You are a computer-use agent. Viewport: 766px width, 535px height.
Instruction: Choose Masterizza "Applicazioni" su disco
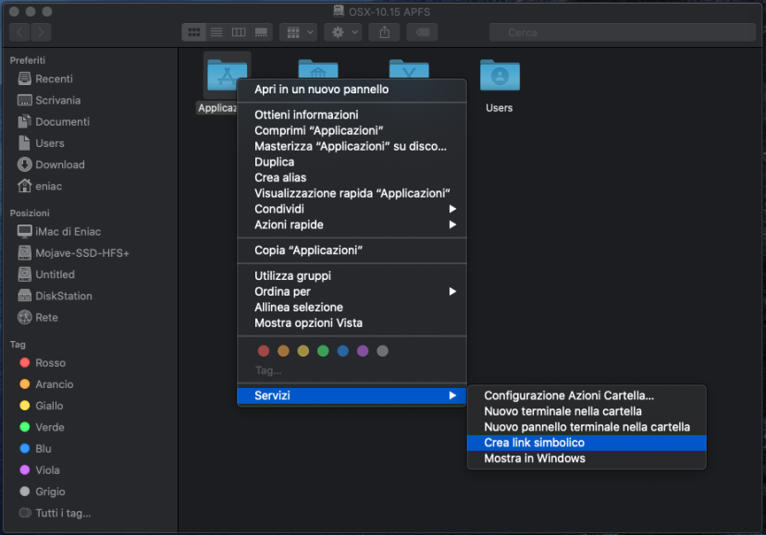[x=352, y=146]
